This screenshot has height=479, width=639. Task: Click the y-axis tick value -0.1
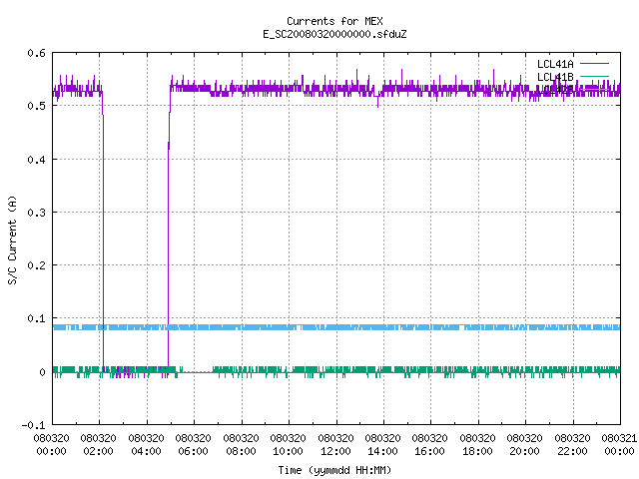coord(33,425)
